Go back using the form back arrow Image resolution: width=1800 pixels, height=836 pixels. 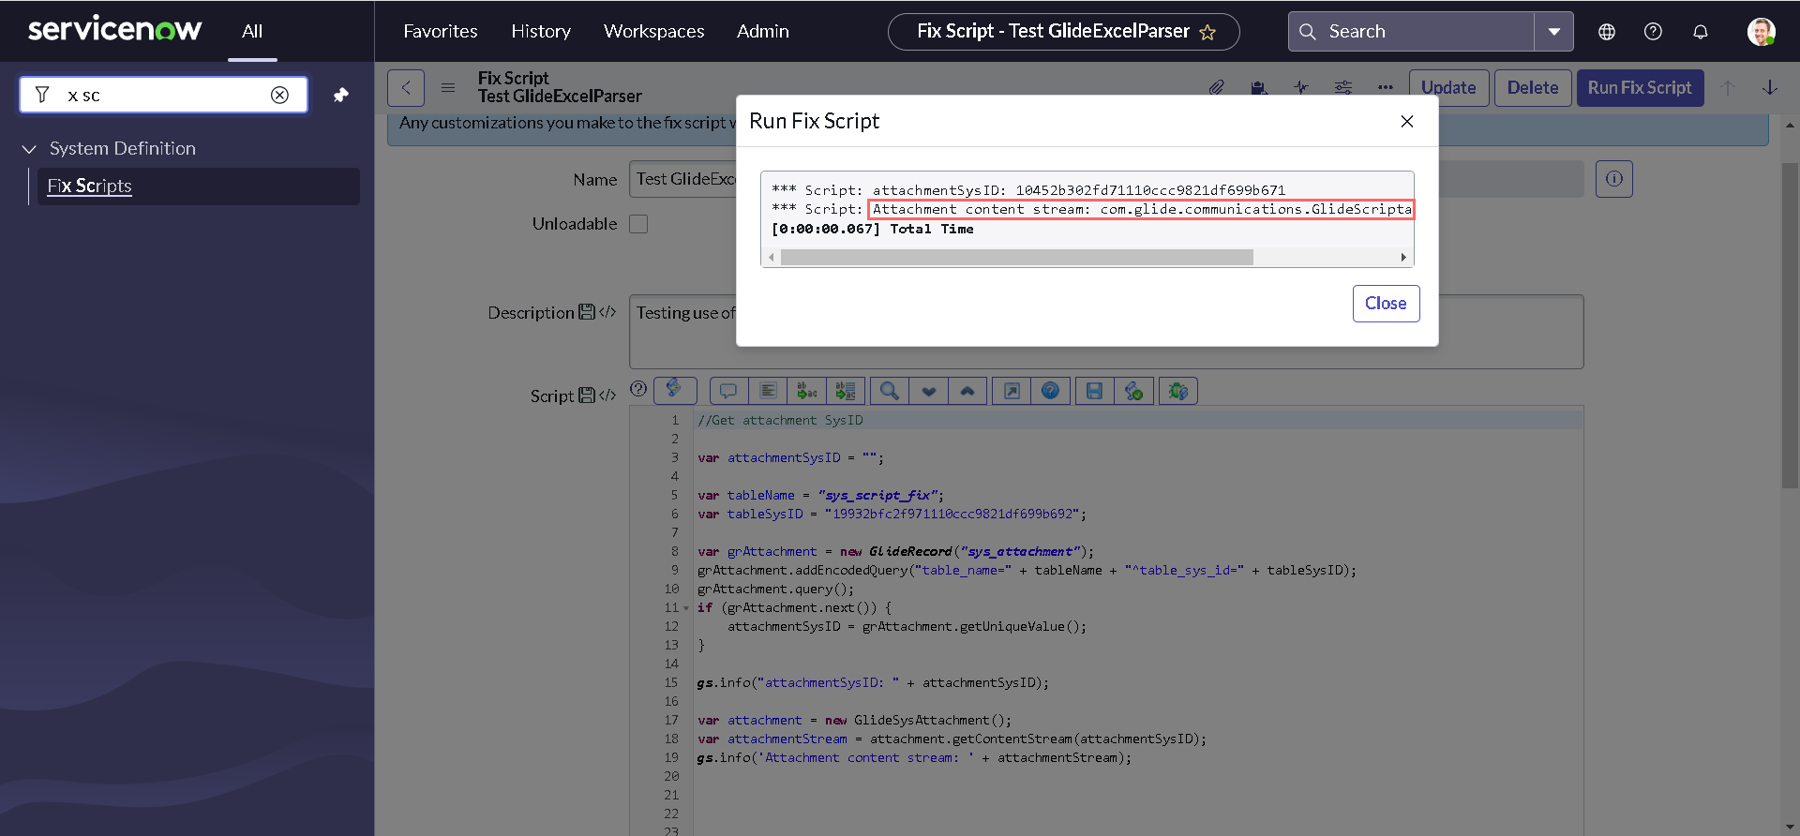406,88
